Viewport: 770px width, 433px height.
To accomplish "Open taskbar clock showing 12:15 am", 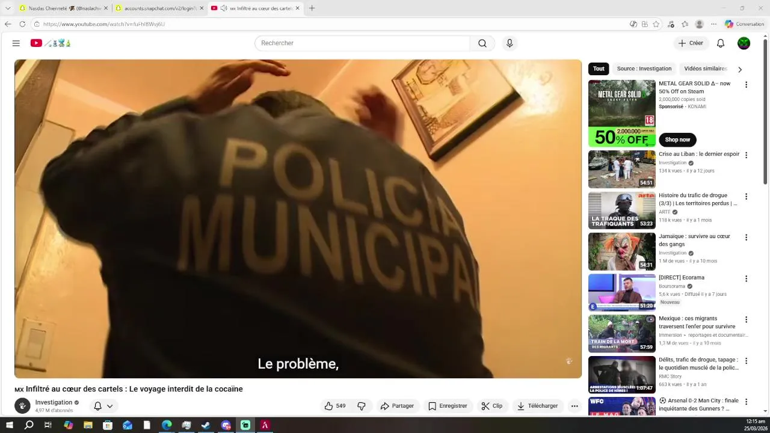I will [755, 425].
